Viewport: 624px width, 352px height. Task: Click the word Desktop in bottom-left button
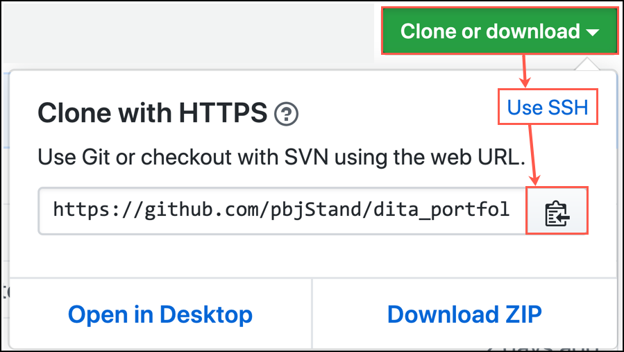click(206, 315)
